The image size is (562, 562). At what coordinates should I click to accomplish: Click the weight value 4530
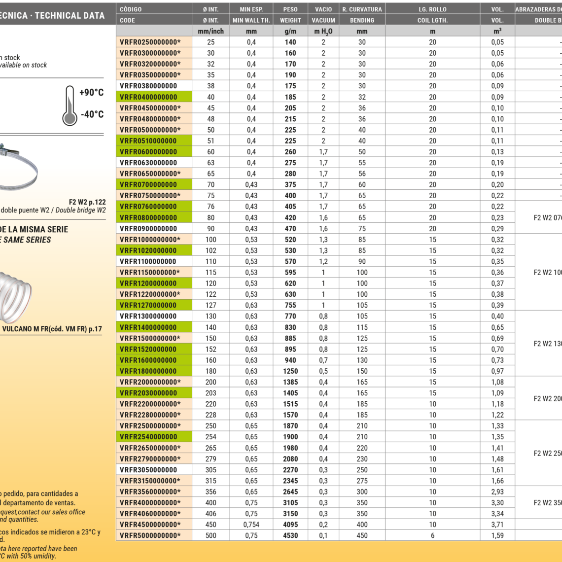290,535
